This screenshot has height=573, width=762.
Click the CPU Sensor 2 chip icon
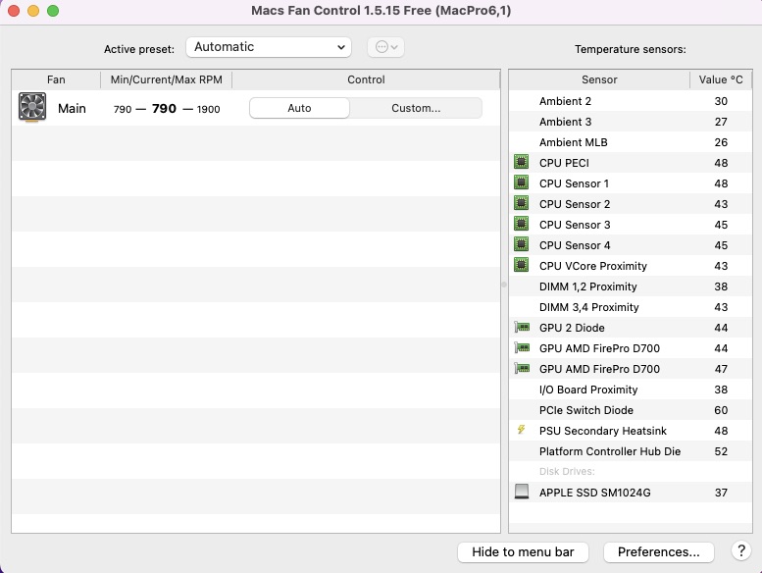[521, 203]
